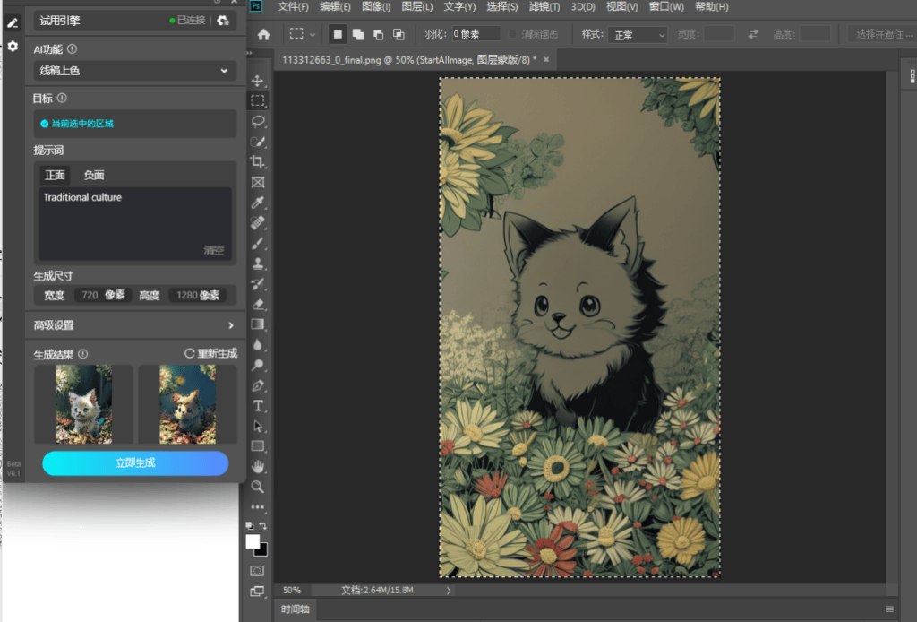This screenshot has width=917, height=622.
Task: Open the 线稿上色 AI function dropdown
Action: tap(135, 71)
